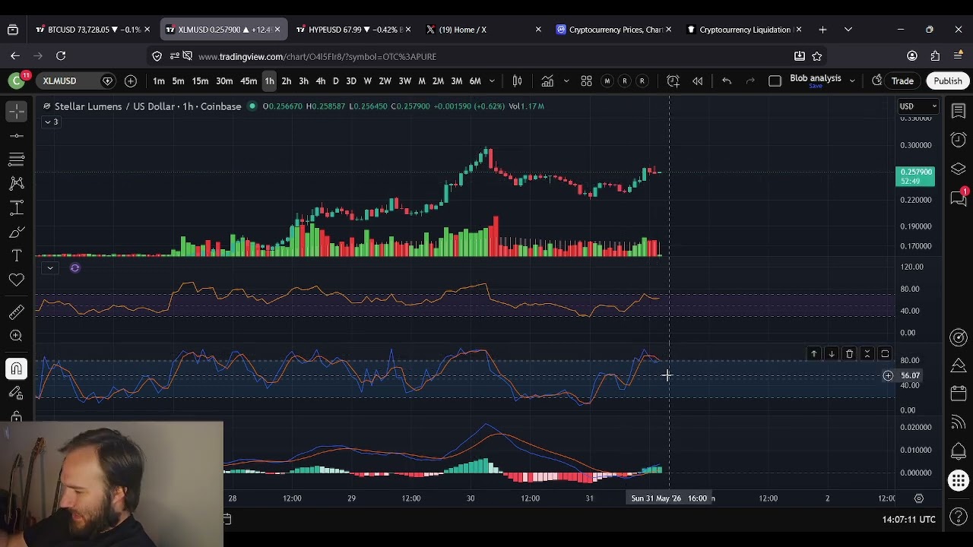Open the notifications bell on right sidebar
973x547 pixels.
[959, 451]
